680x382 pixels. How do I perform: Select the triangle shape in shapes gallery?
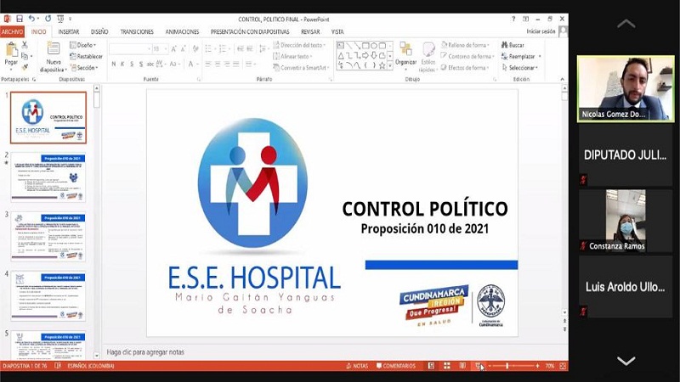(341, 55)
